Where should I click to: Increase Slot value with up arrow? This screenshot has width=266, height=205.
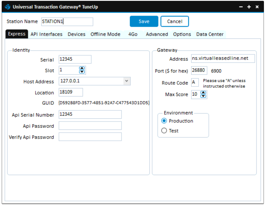click(x=82, y=68)
